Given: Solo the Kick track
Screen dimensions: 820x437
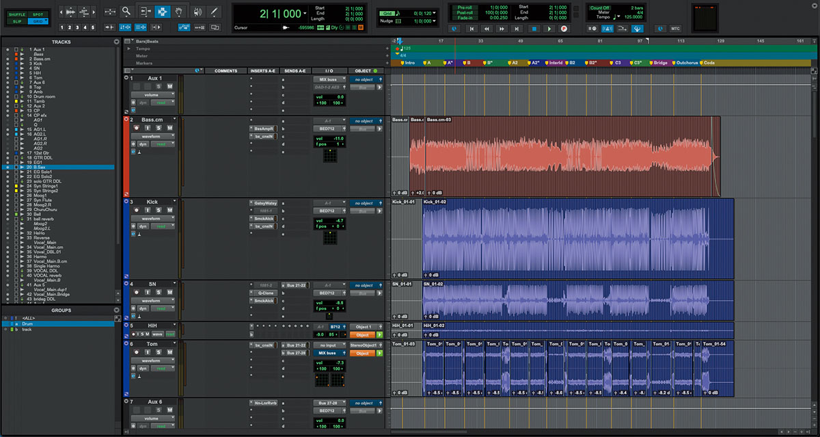Looking at the screenshot, I should click(159, 211).
